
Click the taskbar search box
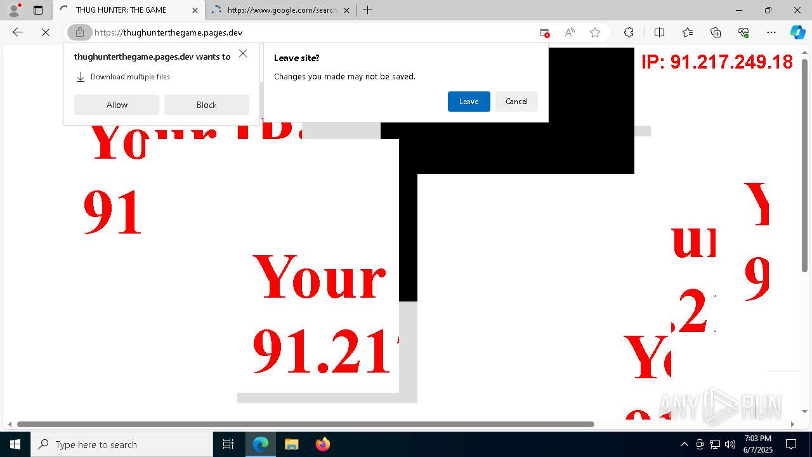122,444
